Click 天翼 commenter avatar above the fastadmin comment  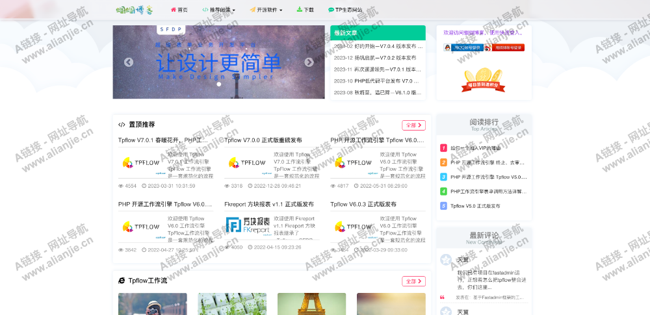(446, 260)
